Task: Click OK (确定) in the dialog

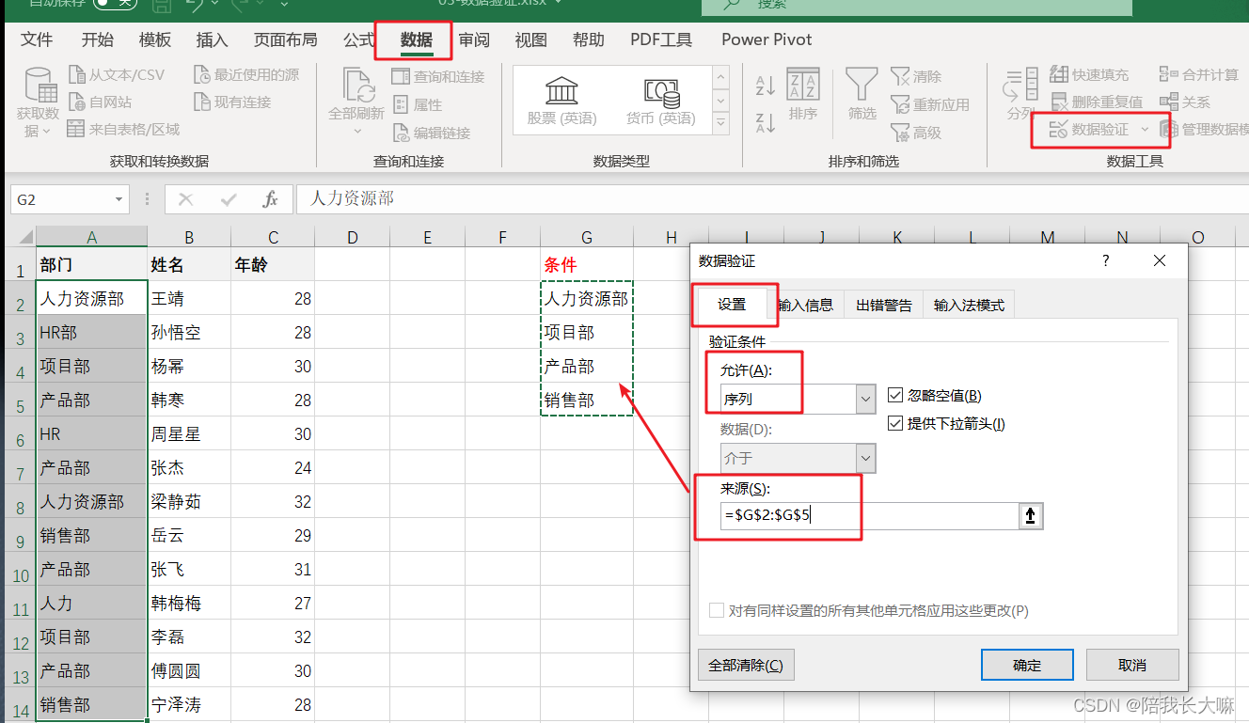Action: tap(1027, 665)
